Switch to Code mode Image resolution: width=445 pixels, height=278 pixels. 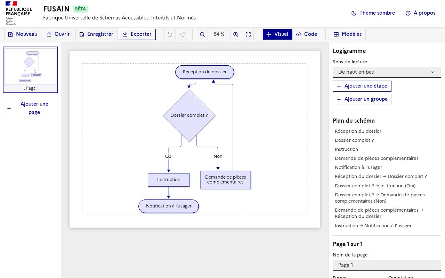307,34
